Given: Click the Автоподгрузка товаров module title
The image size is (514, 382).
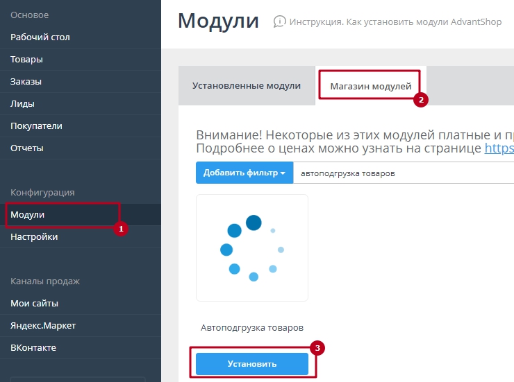Looking at the screenshot, I should [x=252, y=328].
